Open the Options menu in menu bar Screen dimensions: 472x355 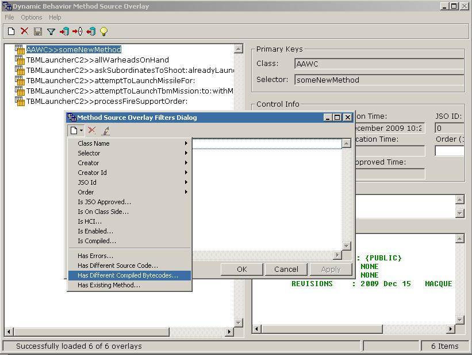[32, 17]
